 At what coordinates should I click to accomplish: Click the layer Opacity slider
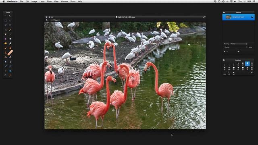(239, 47)
